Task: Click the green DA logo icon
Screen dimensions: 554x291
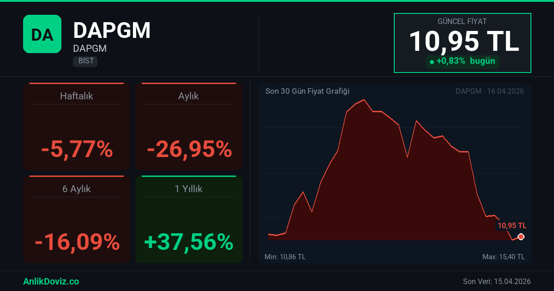Action: tap(42, 34)
